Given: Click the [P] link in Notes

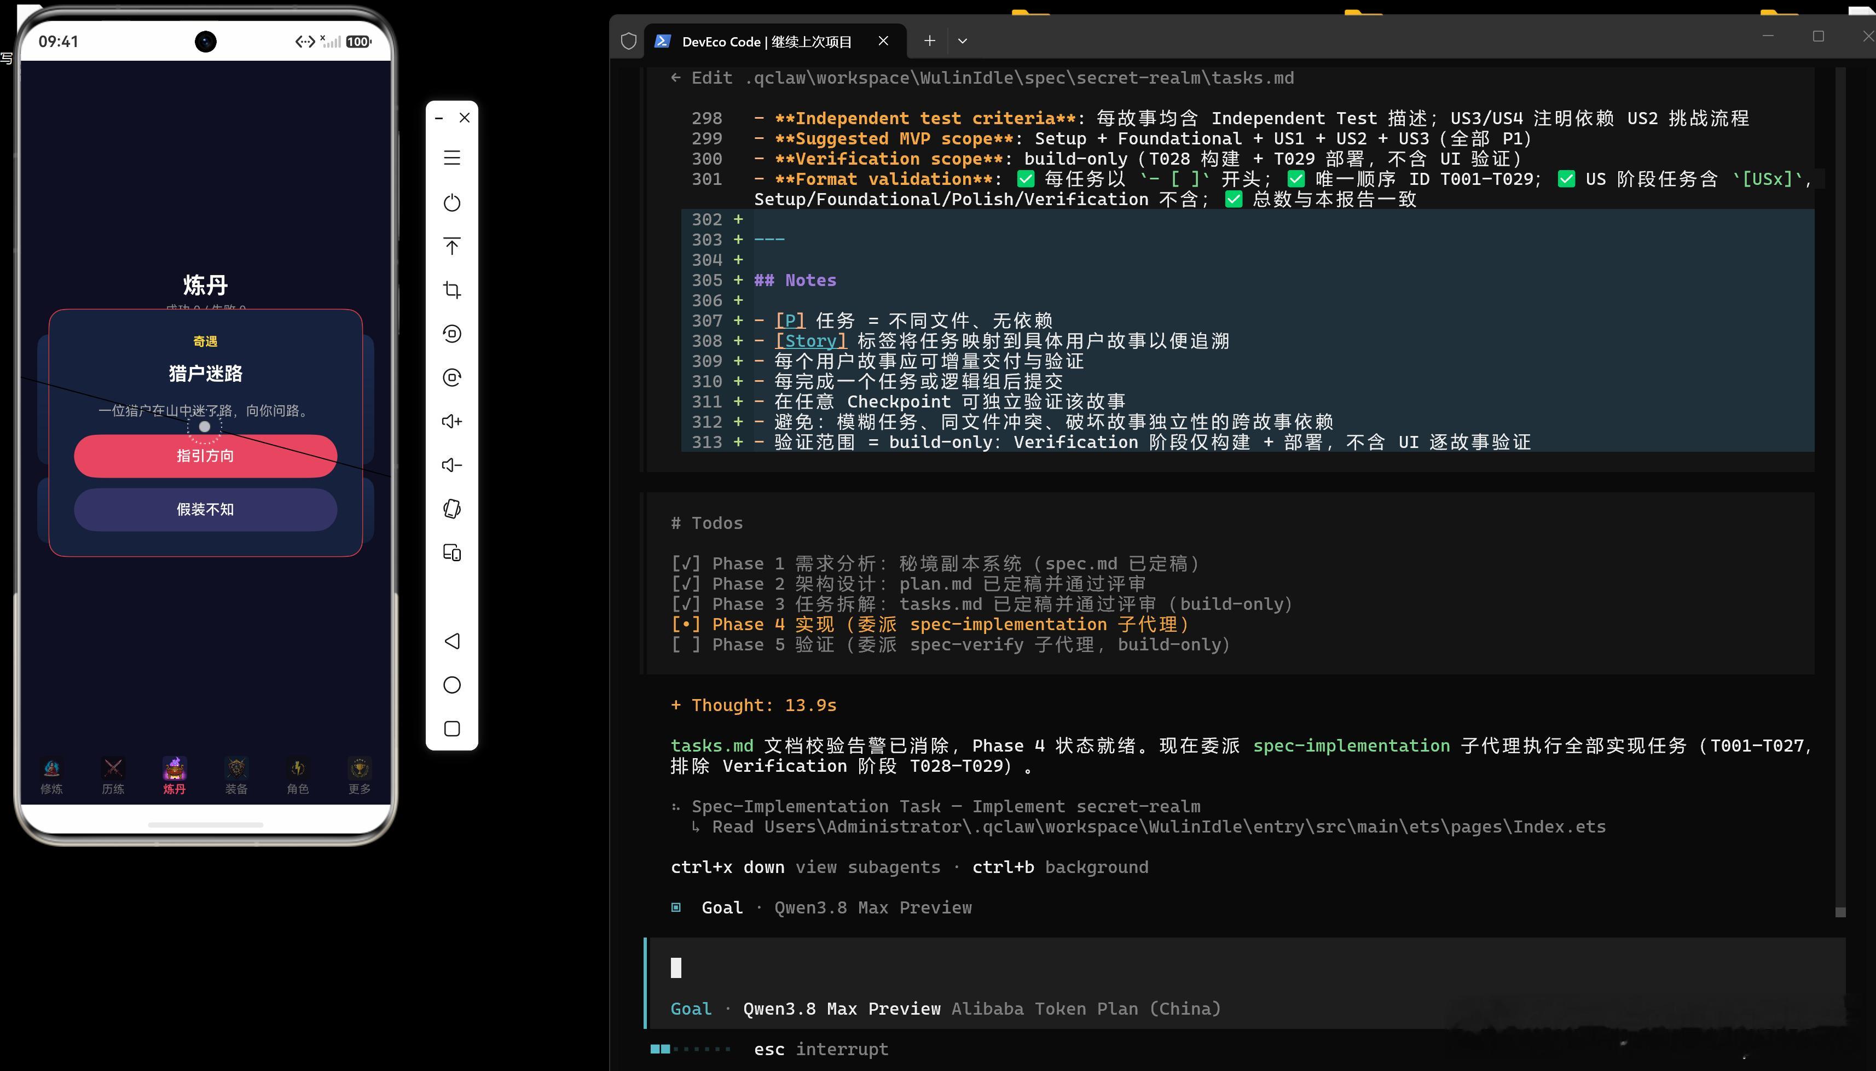Looking at the screenshot, I should (x=790, y=321).
